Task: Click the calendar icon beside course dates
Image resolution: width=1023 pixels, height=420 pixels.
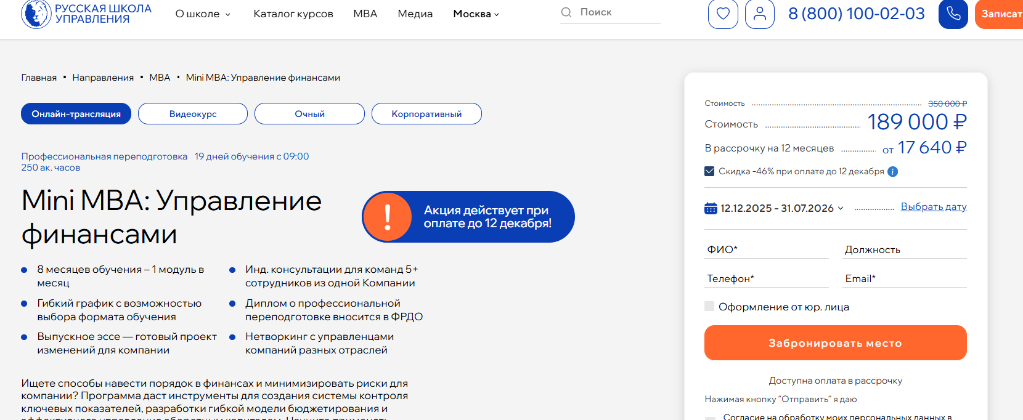Action: (711, 208)
